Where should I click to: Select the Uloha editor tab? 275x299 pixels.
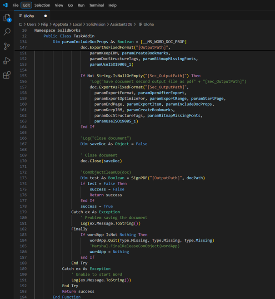[29, 16]
